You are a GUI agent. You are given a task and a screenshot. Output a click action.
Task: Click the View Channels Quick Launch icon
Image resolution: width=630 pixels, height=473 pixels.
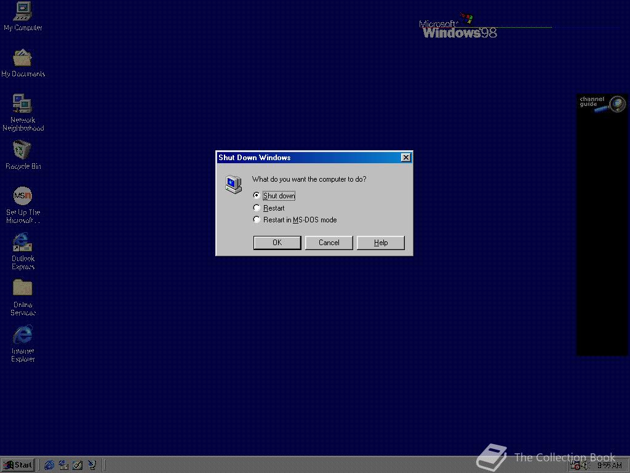coord(92,466)
